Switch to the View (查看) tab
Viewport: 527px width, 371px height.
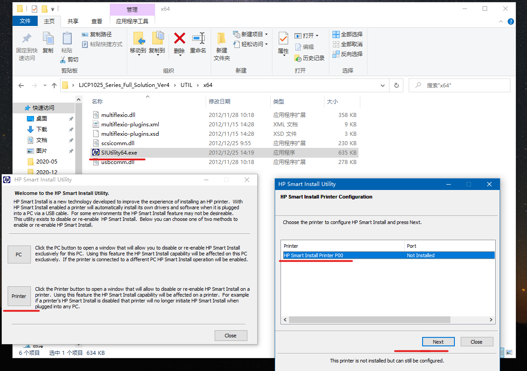[97, 21]
